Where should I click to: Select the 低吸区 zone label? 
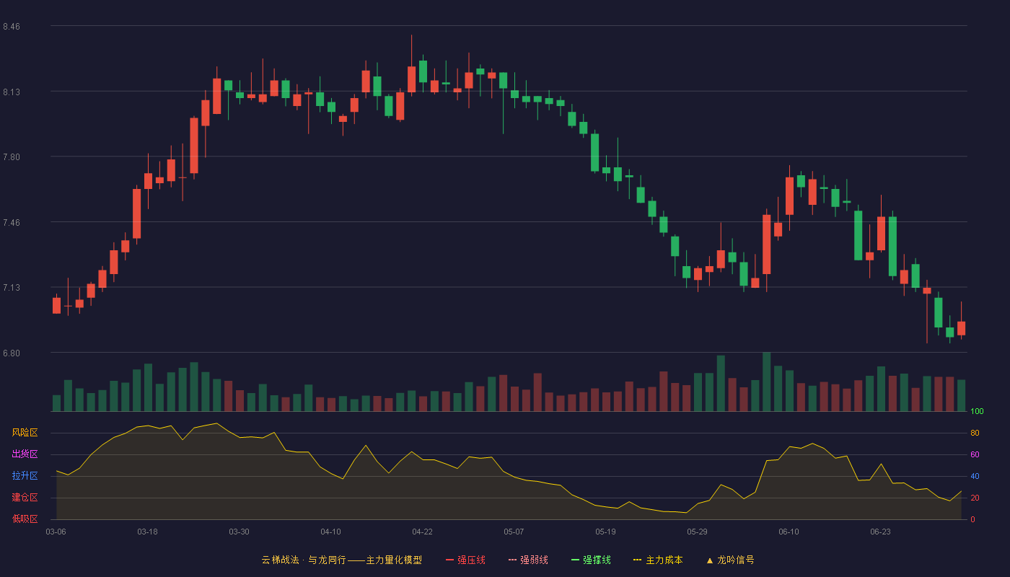pyautogui.click(x=25, y=519)
